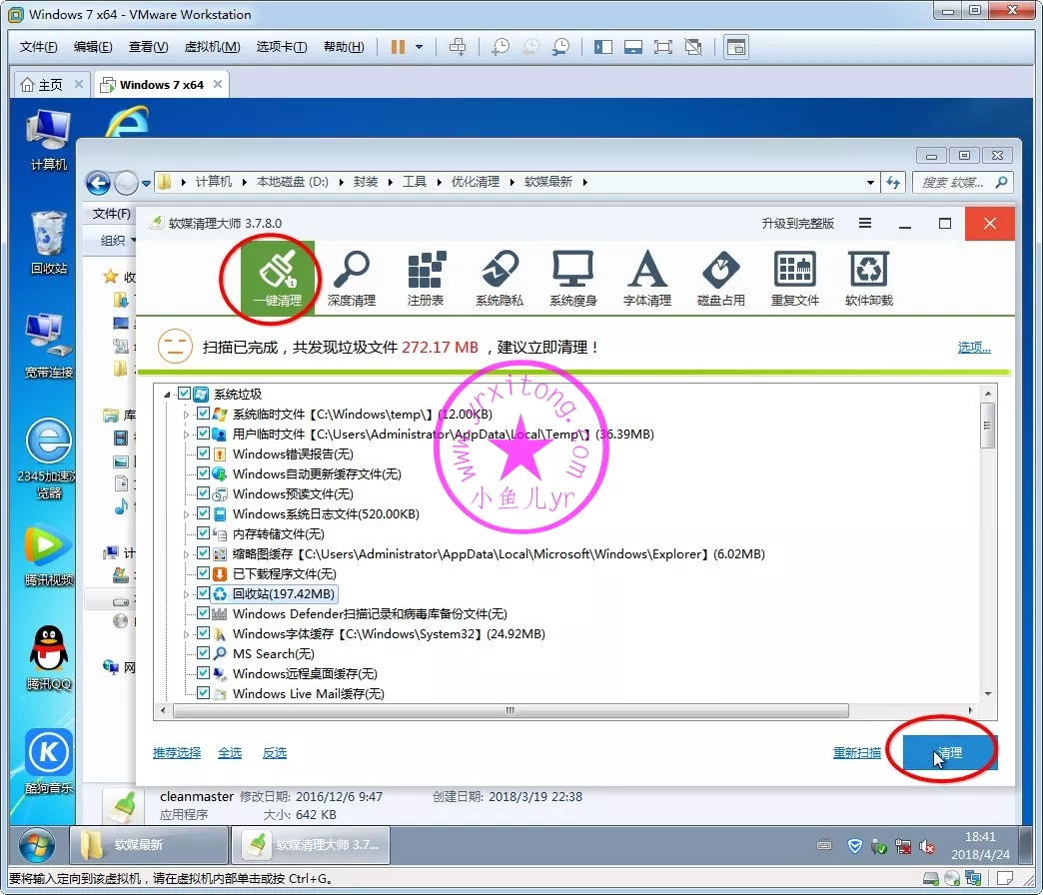
Task: Select the 注册表 registry cleaner icon
Action: [425, 278]
